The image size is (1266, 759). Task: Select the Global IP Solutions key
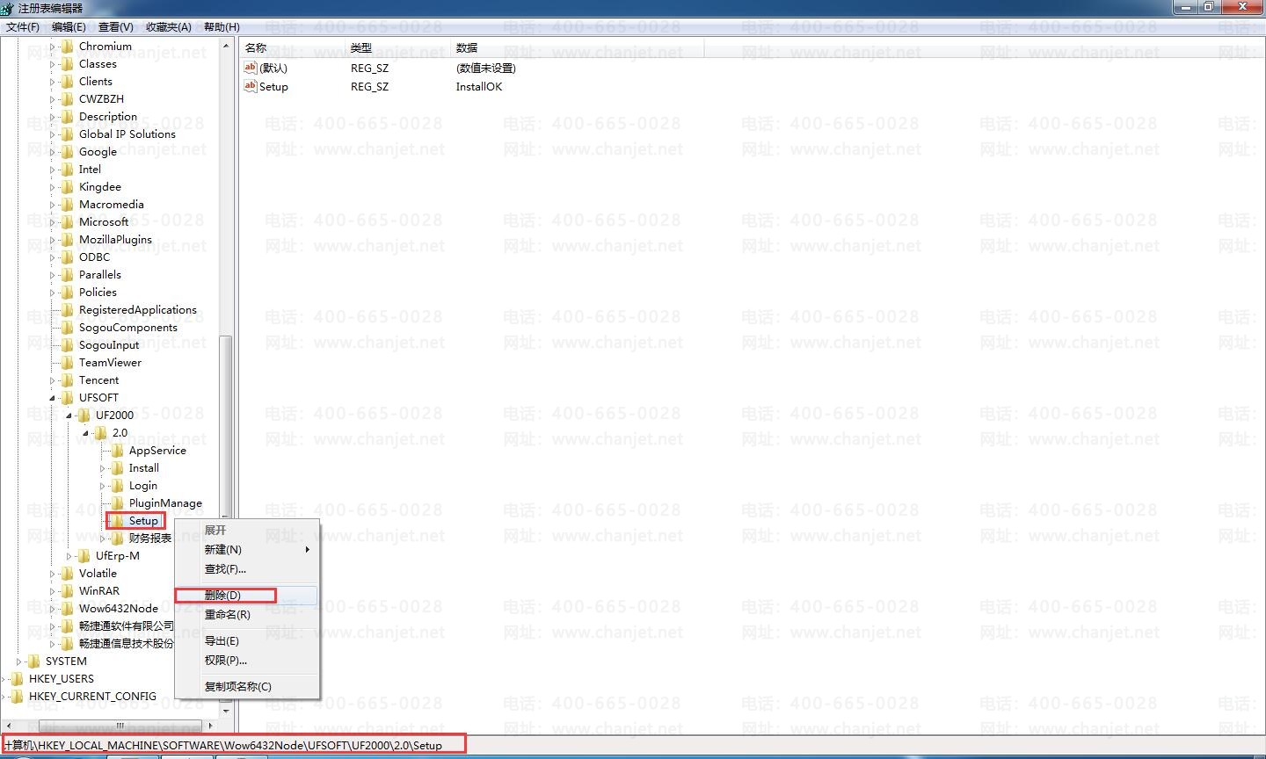click(x=127, y=134)
